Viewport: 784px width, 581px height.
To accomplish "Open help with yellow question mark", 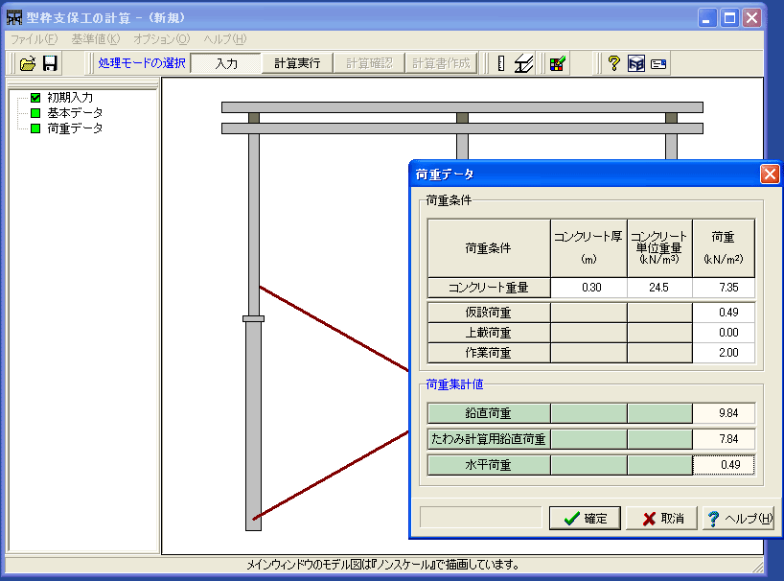I will point(614,63).
